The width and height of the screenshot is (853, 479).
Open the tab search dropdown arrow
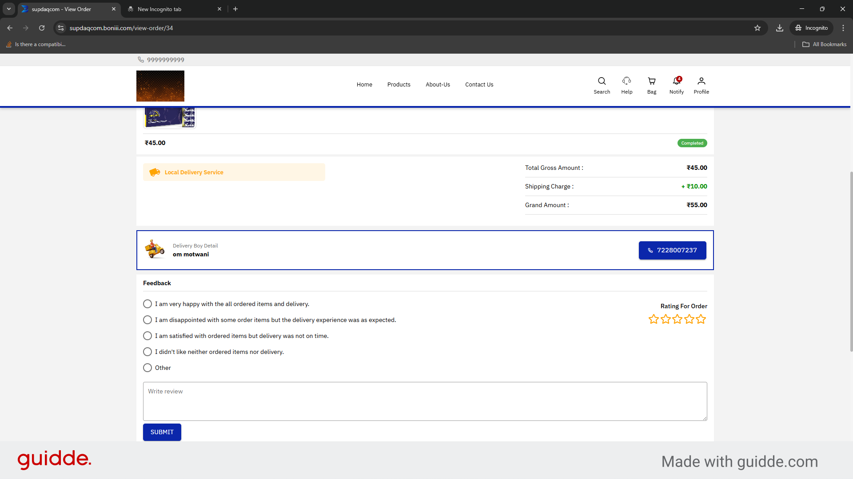coord(9,9)
